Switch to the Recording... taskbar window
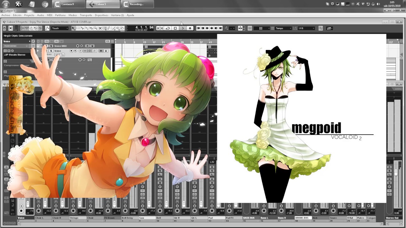This screenshot has height=228, width=406. pos(137,4)
